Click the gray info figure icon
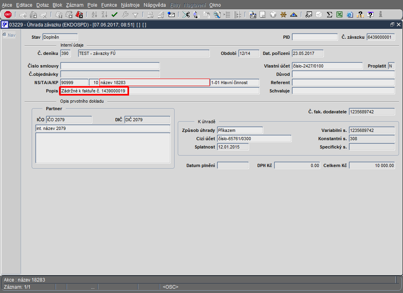Viewport: 403px width, 293px height. point(381,15)
